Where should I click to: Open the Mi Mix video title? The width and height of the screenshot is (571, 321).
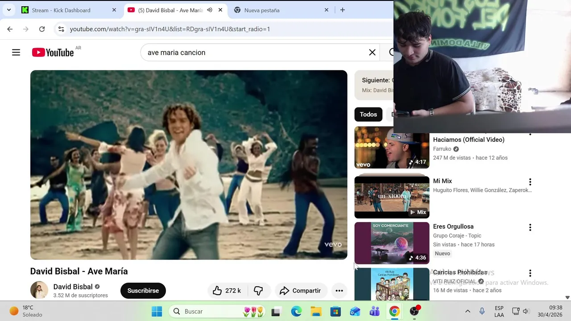coord(443,181)
